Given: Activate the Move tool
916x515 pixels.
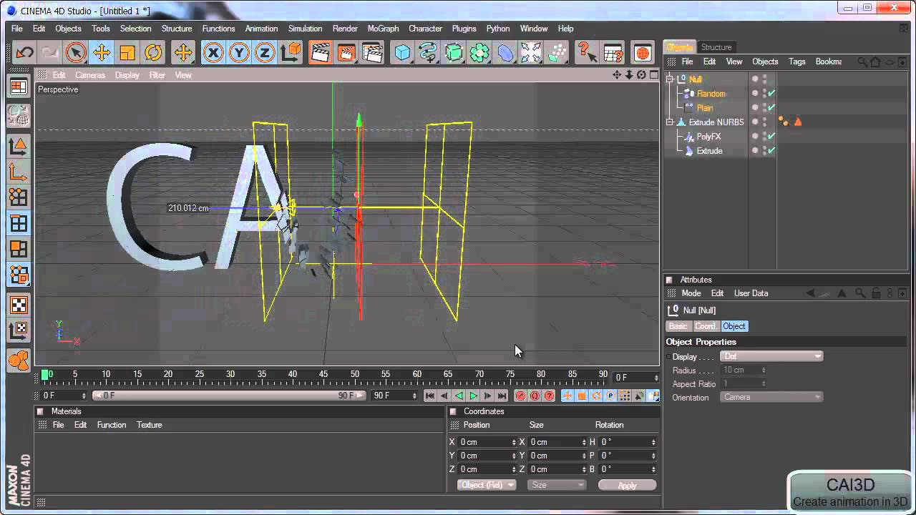Looking at the screenshot, I should tap(102, 53).
